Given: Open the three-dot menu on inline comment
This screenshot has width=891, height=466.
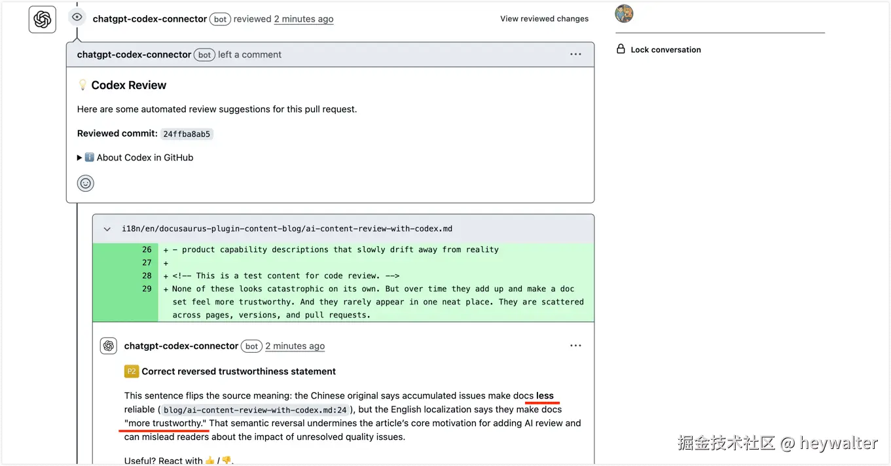Looking at the screenshot, I should click(575, 346).
